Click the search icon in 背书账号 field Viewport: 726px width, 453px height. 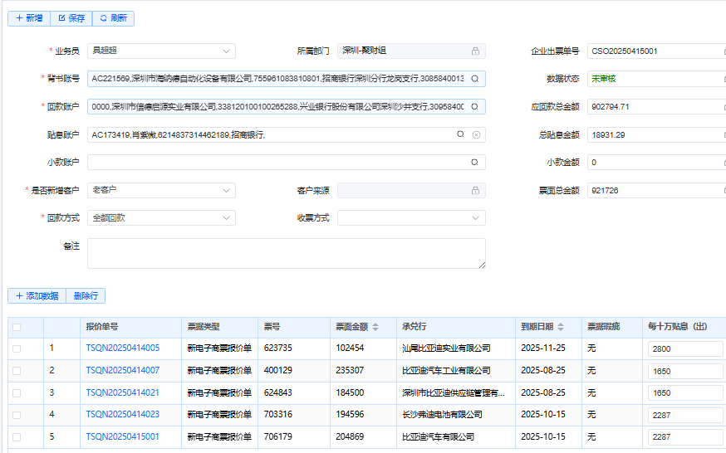pos(474,79)
